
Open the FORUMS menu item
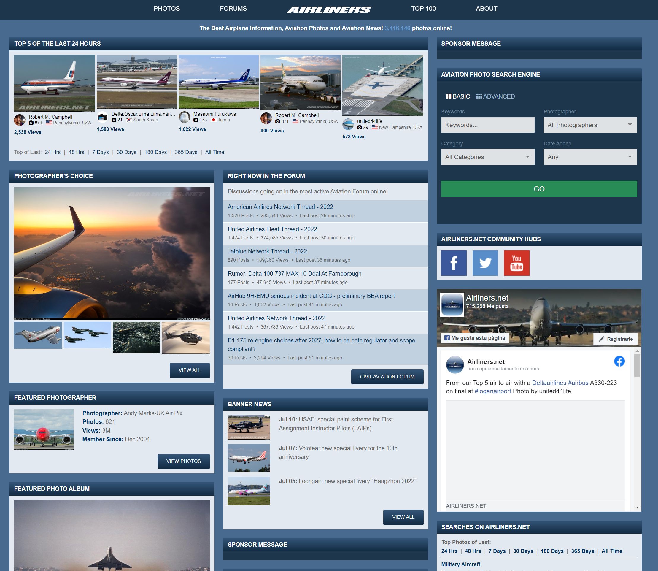click(x=233, y=9)
